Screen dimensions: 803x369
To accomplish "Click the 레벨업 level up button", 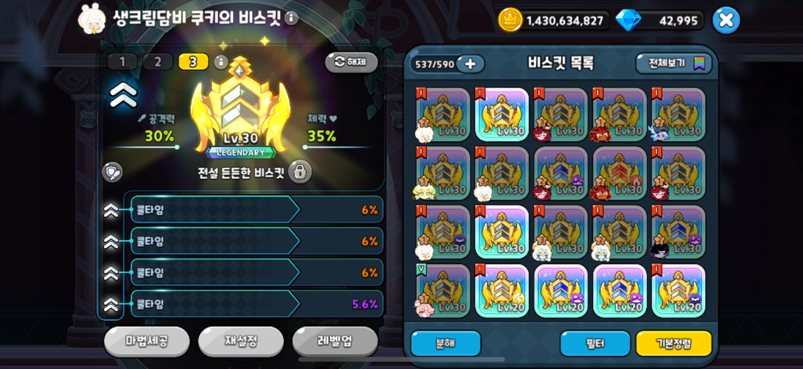I will 335,342.
